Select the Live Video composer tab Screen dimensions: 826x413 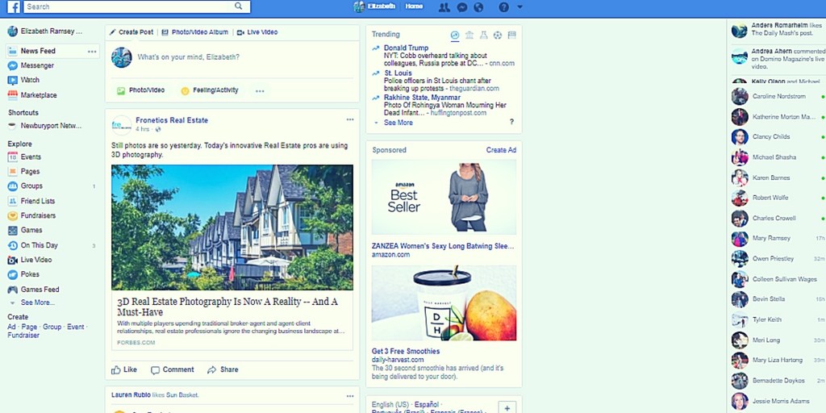[257, 32]
